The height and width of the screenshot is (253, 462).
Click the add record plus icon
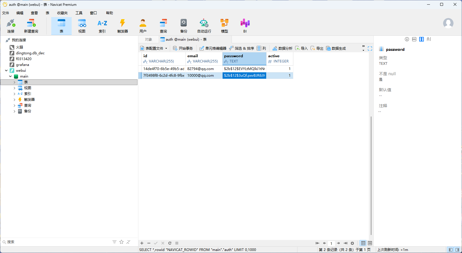click(x=142, y=243)
